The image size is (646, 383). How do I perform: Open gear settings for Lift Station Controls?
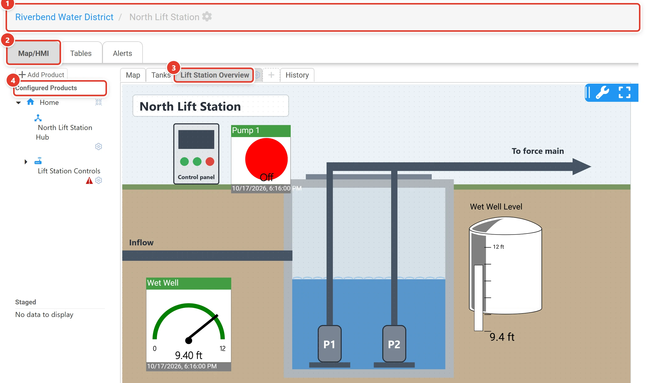tap(98, 180)
